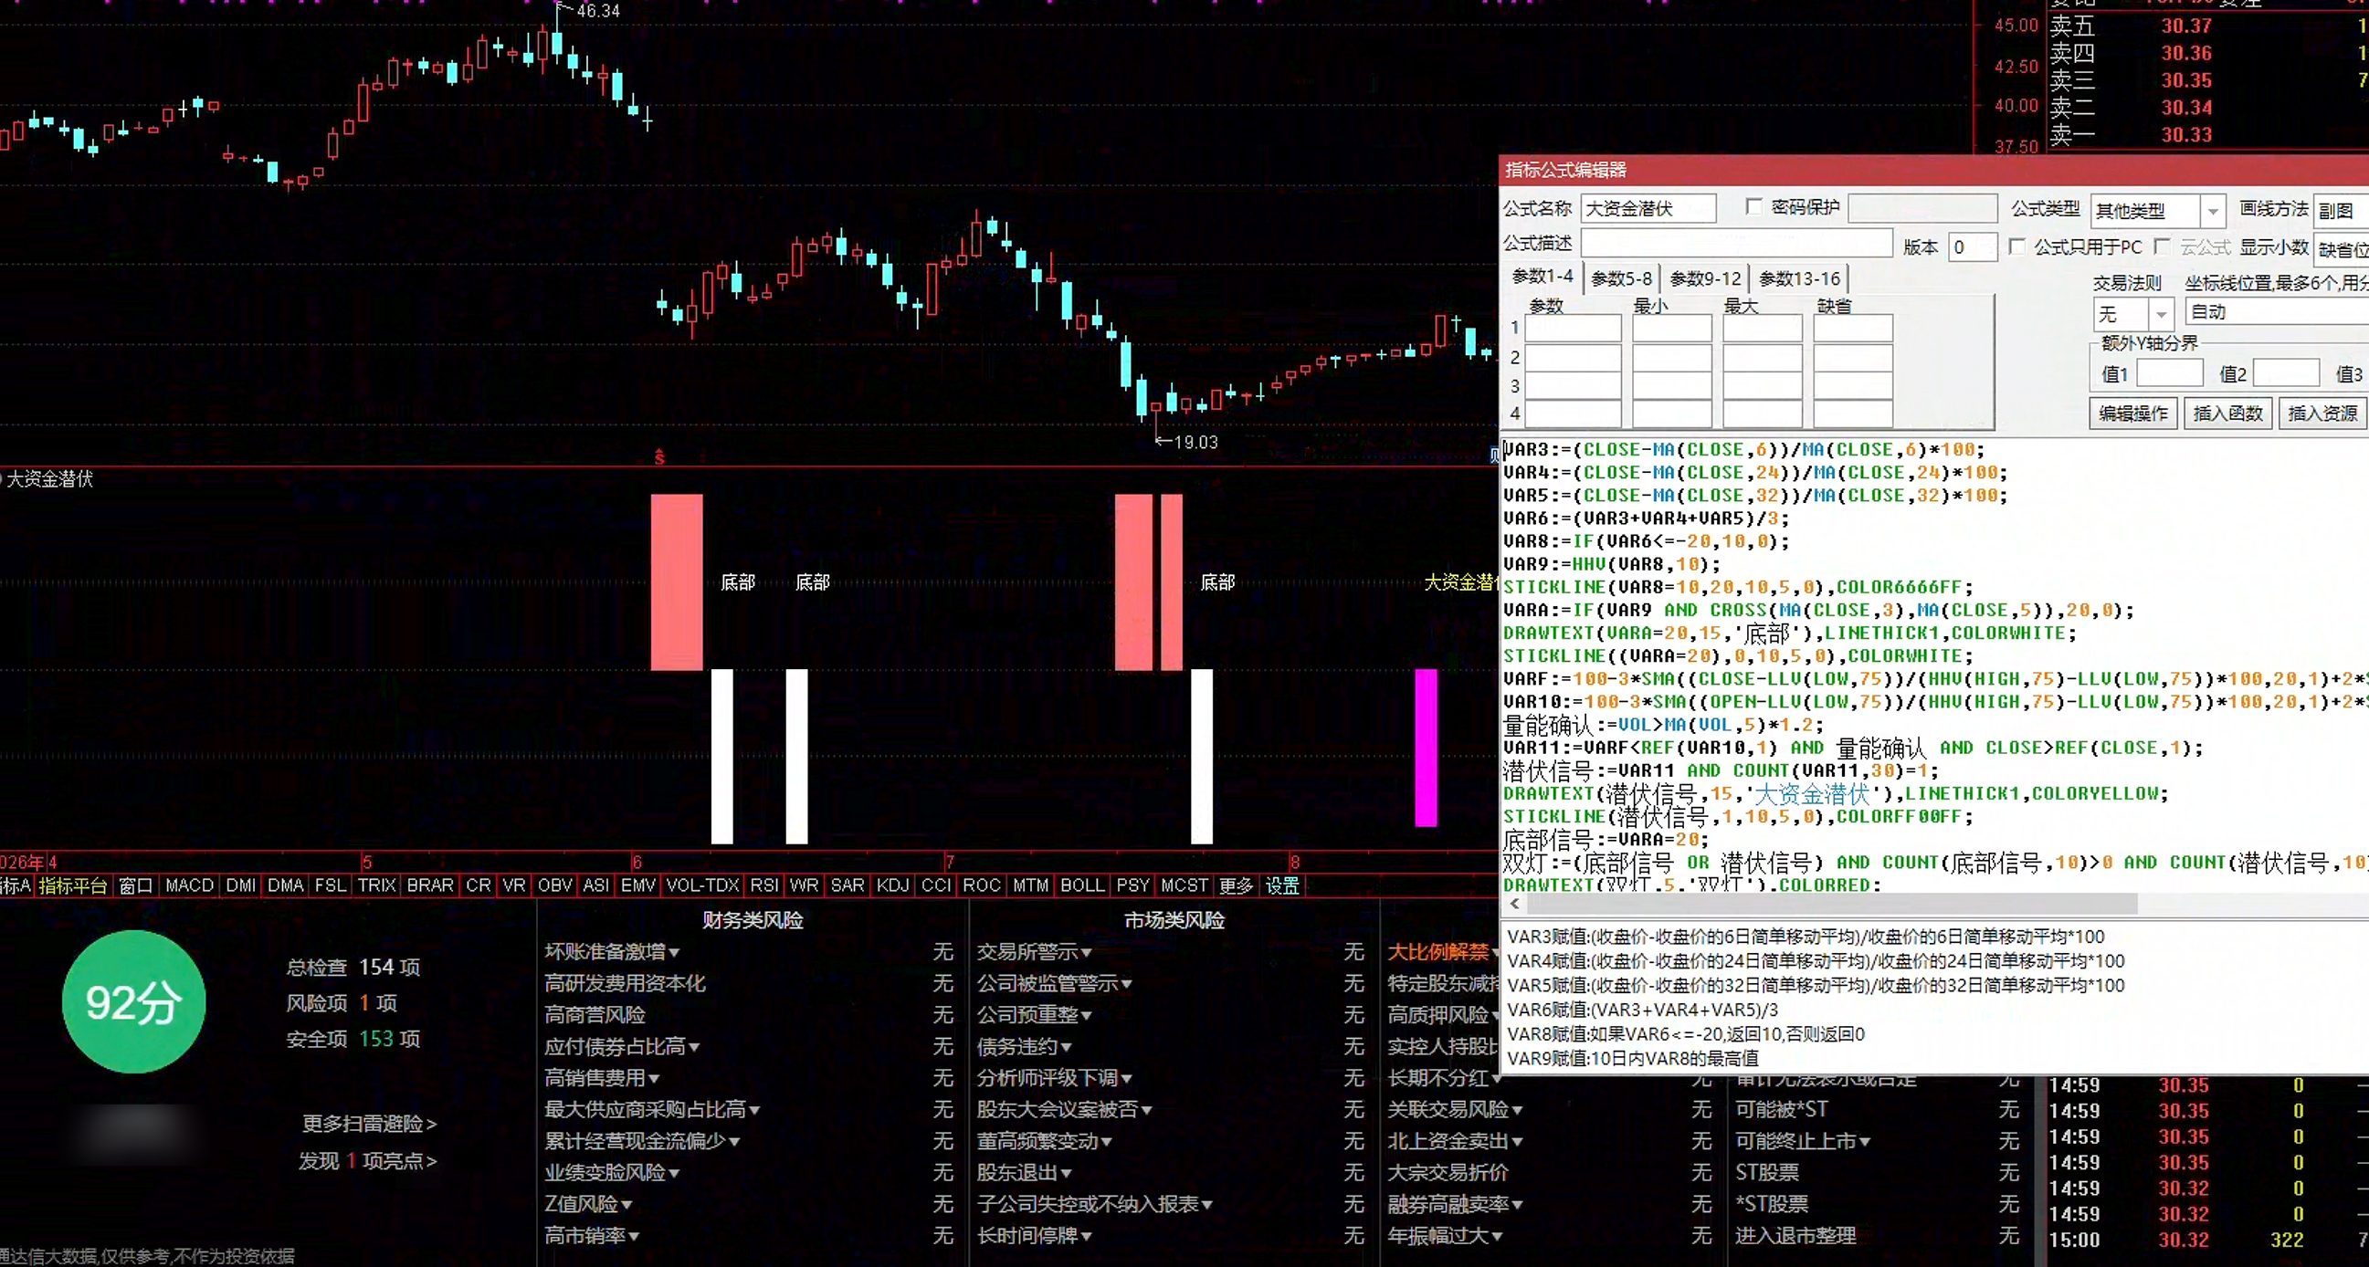
Task: Click the 公式名称 field containing 大资金潜伏
Action: [x=1648, y=209]
